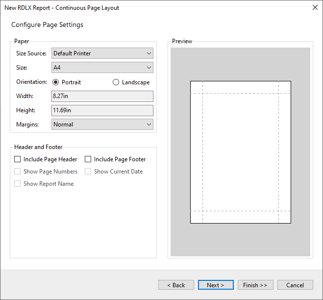The image size is (323, 300).
Task: Open the Size Source dropdown
Action: (x=102, y=53)
